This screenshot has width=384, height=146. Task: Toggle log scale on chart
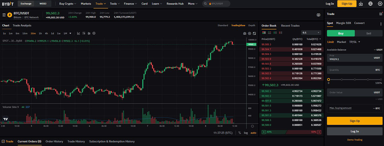[x=246, y=133]
